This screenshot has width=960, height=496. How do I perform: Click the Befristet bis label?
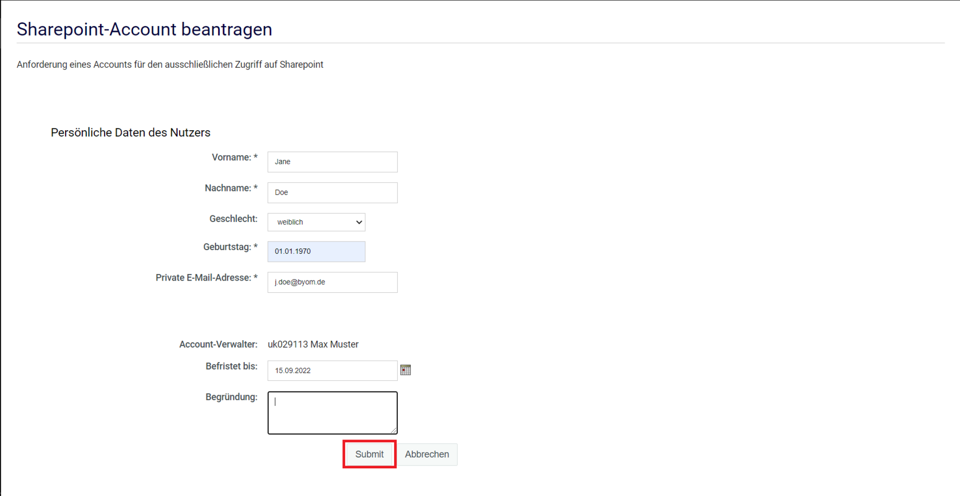231,366
